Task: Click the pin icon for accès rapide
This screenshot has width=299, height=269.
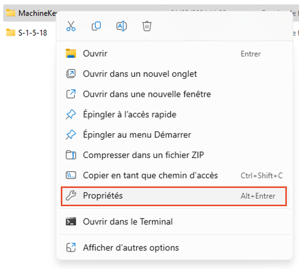Action: click(71, 114)
